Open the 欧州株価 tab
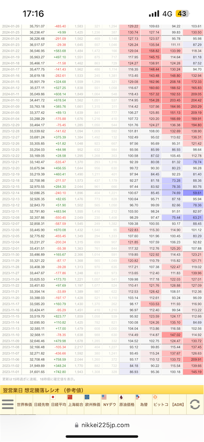This screenshot has width=204, height=442. (93, 404)
